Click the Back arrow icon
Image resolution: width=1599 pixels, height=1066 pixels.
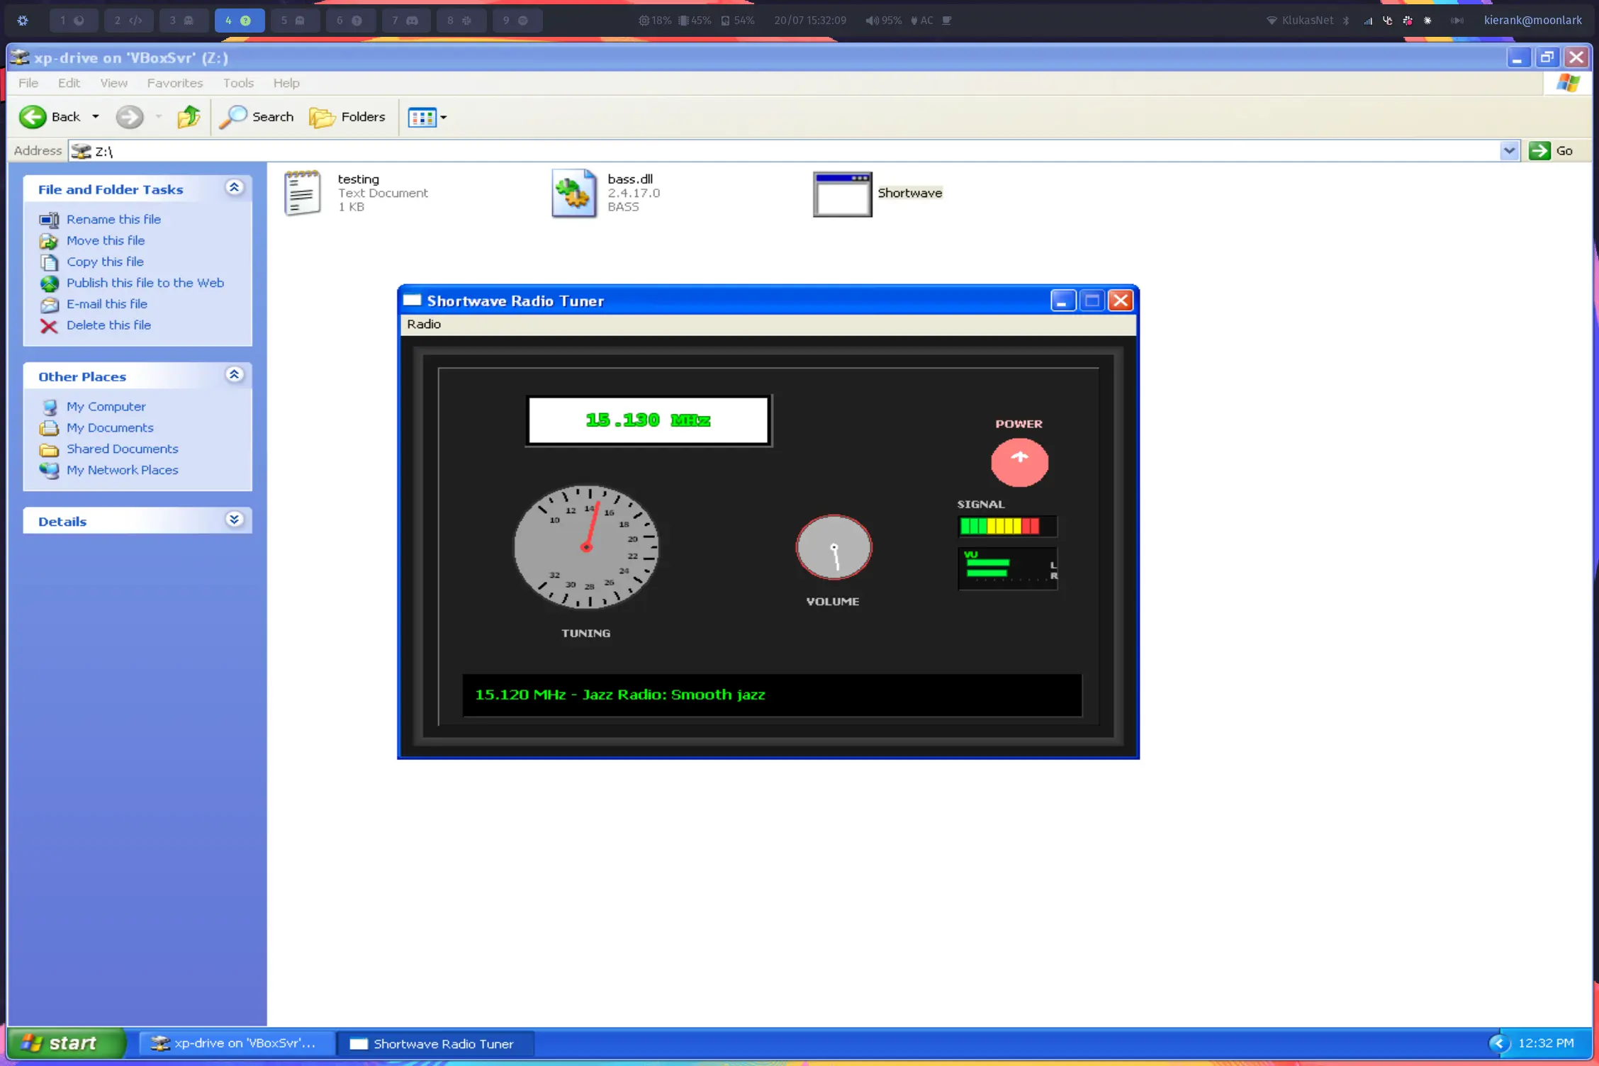pyautogui.click(x=33, y=117)
